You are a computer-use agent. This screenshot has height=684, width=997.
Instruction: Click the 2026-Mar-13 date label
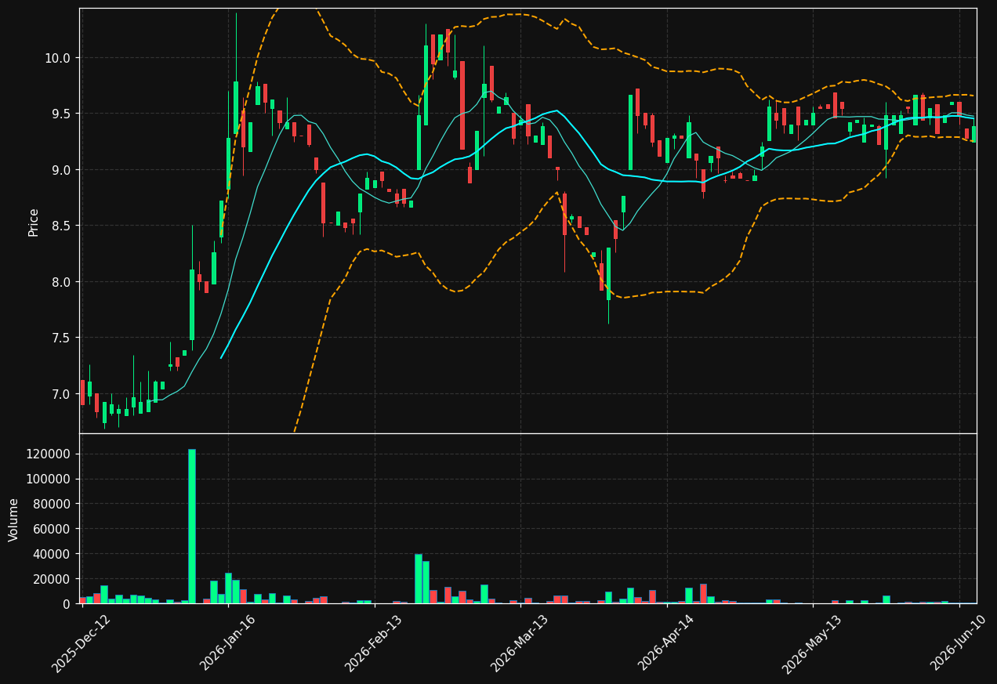(520, 643)
